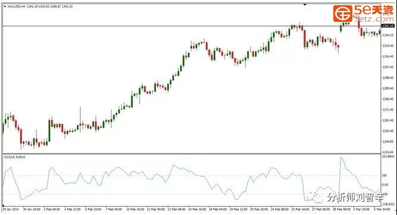Click the -226.632 CCI scale minimum
This screenshot has height=215, width=397.
pos(388,204)
